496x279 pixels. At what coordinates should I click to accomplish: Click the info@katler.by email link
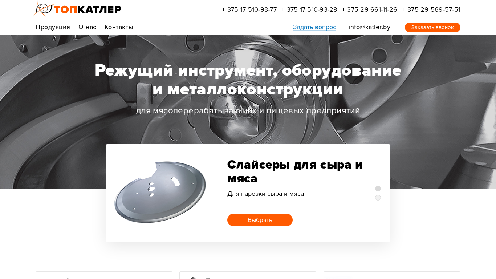[369, 27]
